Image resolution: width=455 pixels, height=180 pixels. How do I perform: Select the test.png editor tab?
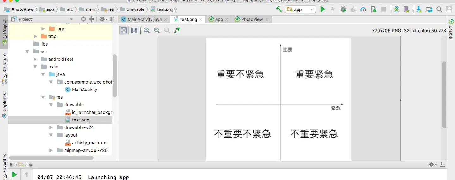click(x=188, y=19)
